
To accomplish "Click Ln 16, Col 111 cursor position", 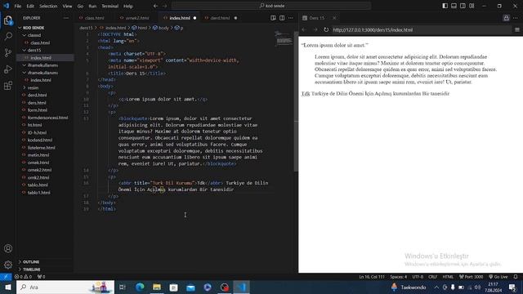I will pyautogui.click(x=372, y=277).
